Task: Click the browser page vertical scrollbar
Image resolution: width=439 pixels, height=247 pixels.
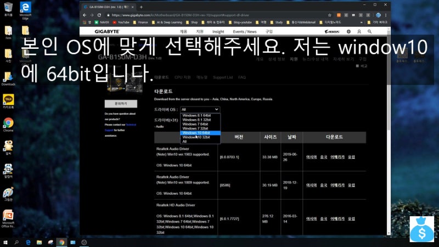Action: [389, 81]
